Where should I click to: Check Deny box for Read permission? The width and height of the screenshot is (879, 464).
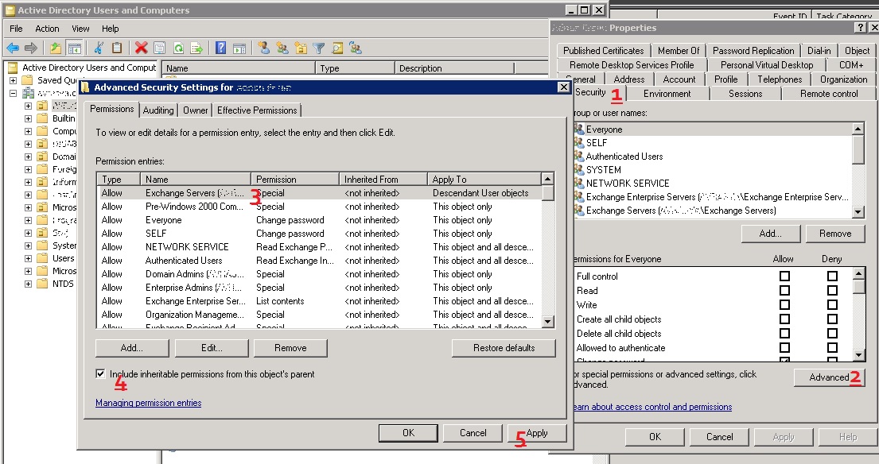point(832,291)
